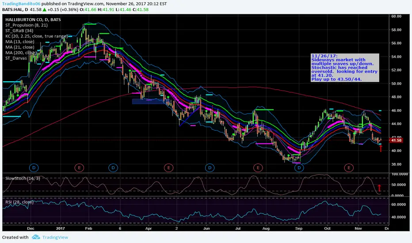
Task: Select the earnings marker between Apr and Jun
Action: (168, 167)
